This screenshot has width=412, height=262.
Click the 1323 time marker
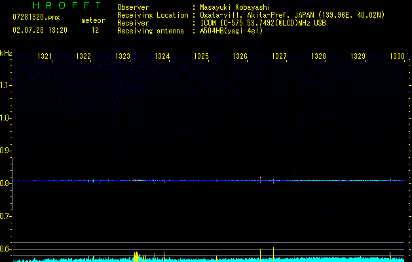pyautogui.click(x=122, y=56)
